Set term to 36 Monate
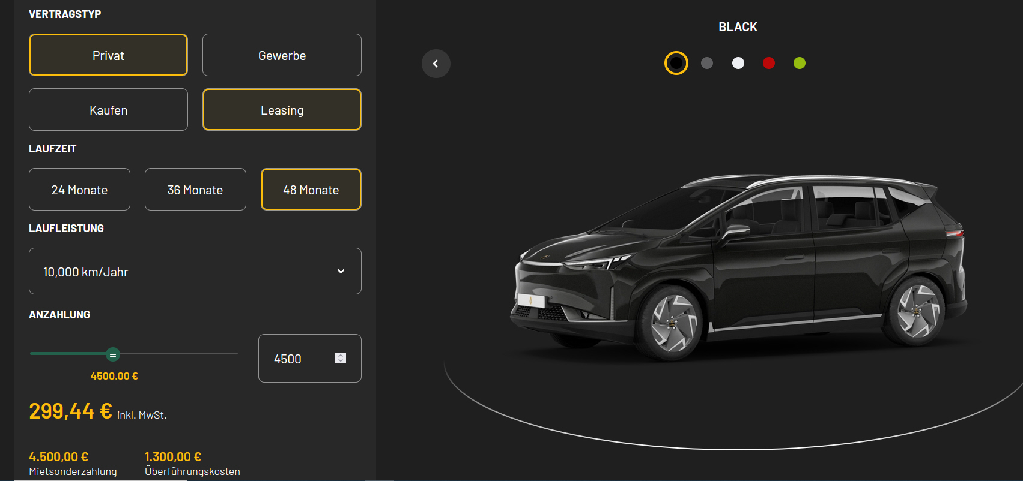This screenshot has height=481, width=1023. tap(195, 190)
